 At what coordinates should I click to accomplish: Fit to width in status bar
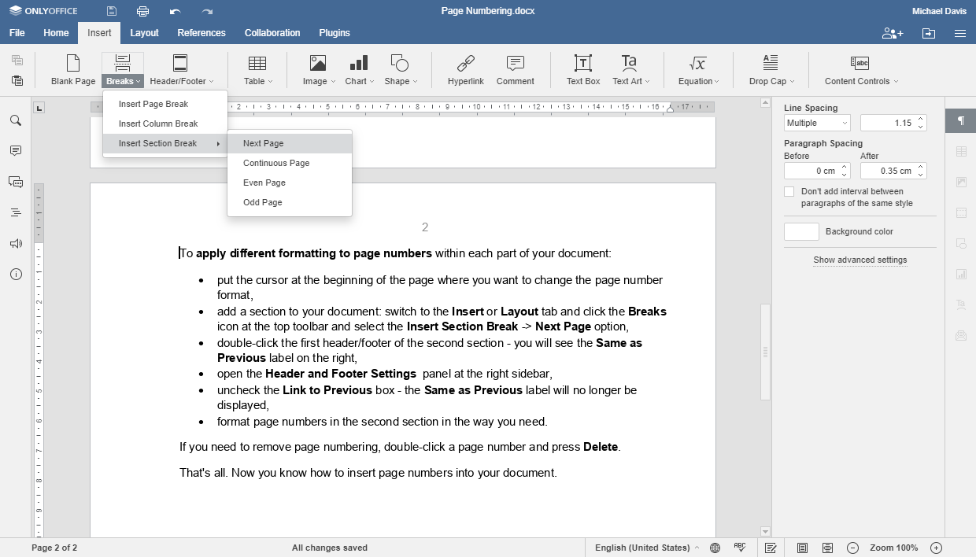pyautogui.click(x=827, y=548)
